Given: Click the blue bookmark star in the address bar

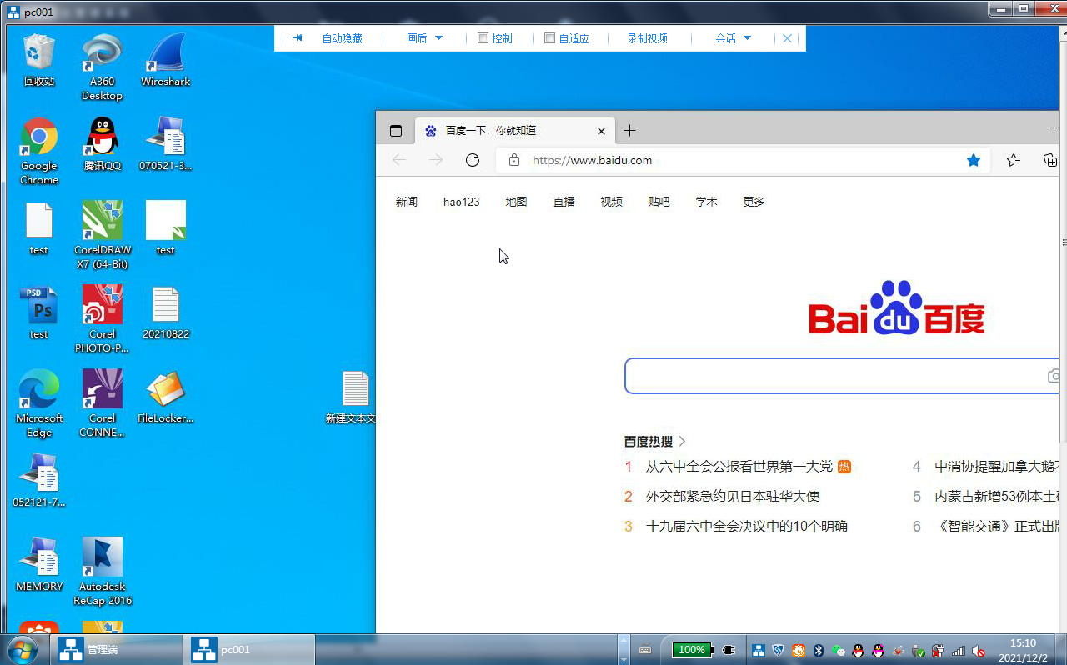Looking at the screenshot, I should coord(973,160).
